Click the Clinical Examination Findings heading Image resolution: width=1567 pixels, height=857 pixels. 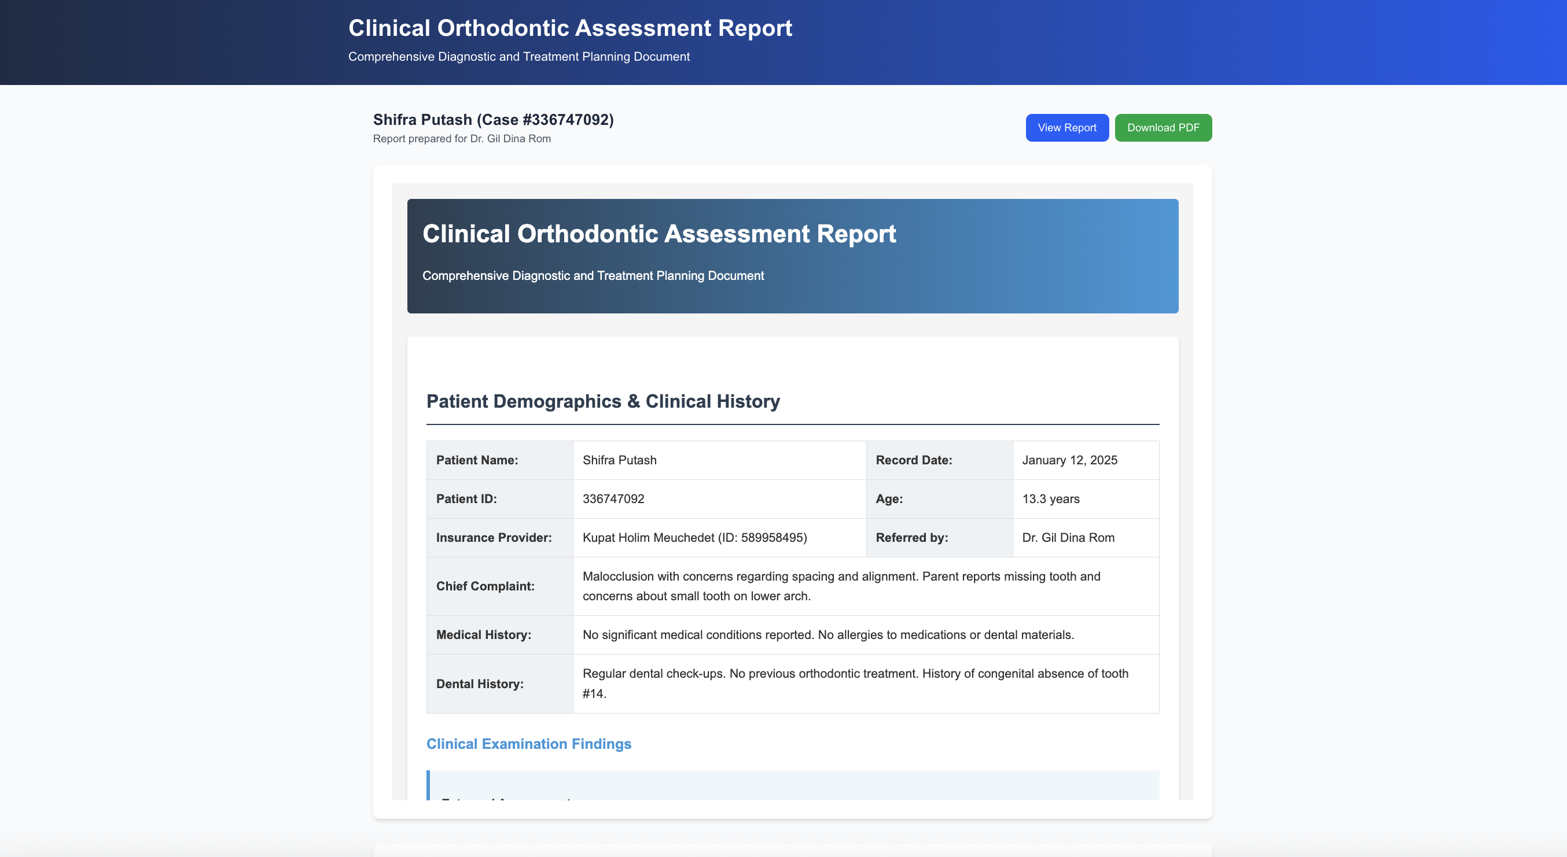(x=528, y=744)
